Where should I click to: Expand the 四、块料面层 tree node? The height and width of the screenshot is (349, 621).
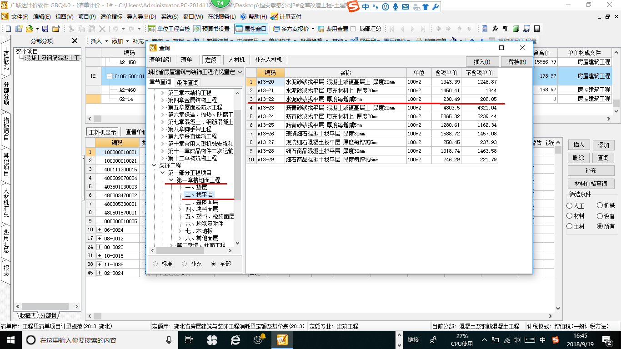click(180, 209)
